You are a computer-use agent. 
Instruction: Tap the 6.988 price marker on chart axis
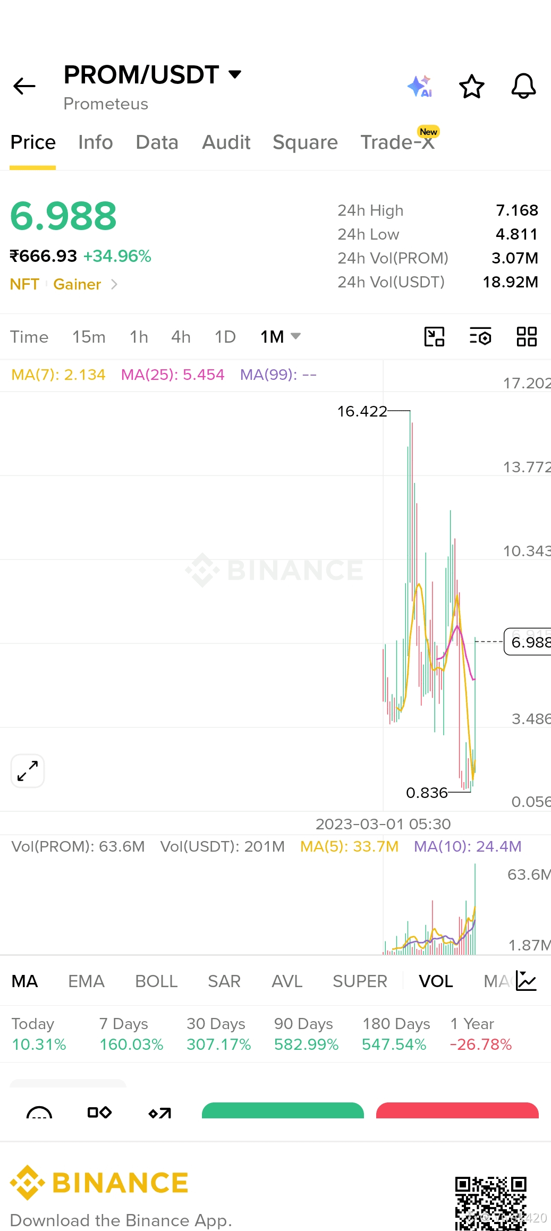[527, 642]
